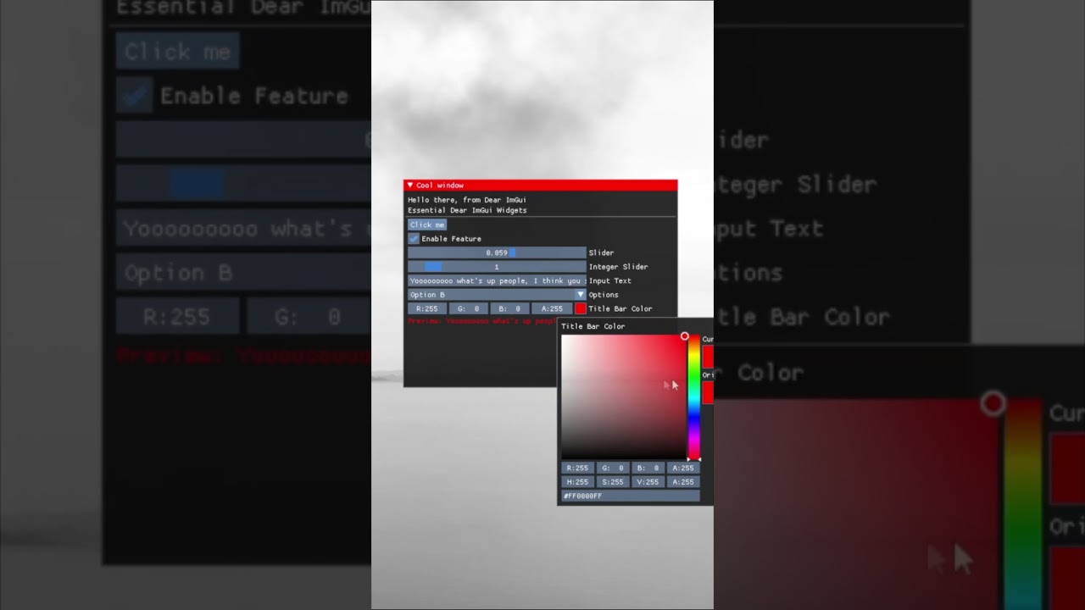Click the red Title Bar Color swatch in Cool window

coord(581,309)
